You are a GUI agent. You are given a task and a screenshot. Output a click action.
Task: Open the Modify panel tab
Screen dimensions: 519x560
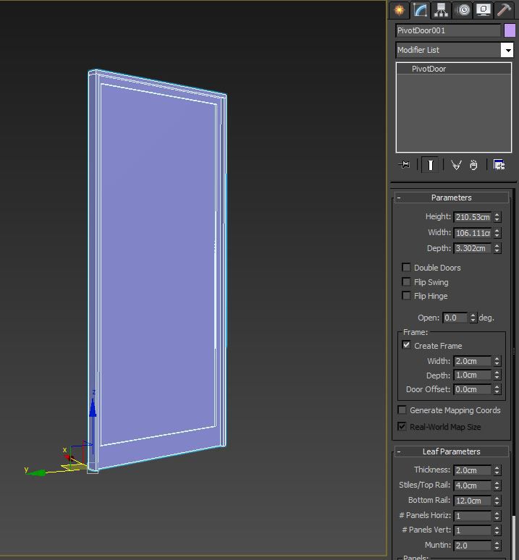point(420,10)
